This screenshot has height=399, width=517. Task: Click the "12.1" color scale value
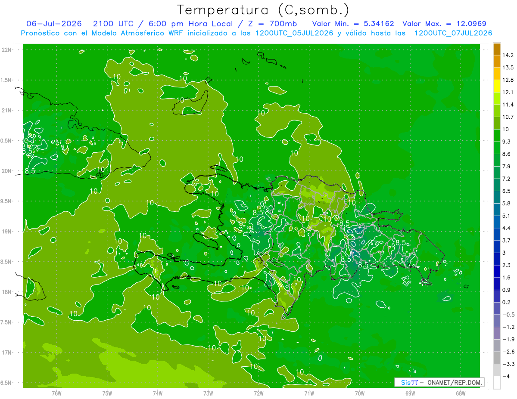click(x=508, y=92)
